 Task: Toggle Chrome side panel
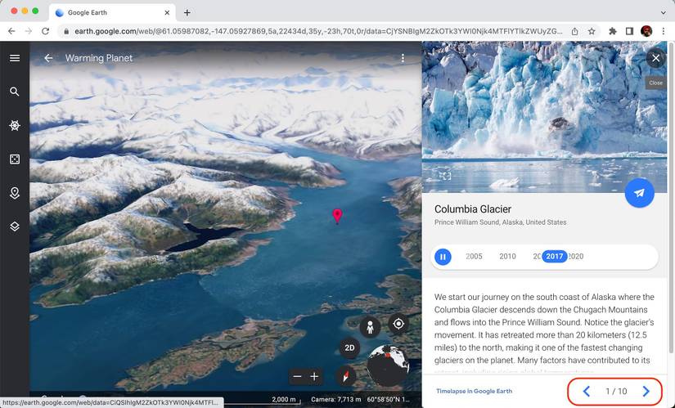click(x=629, y=31)
